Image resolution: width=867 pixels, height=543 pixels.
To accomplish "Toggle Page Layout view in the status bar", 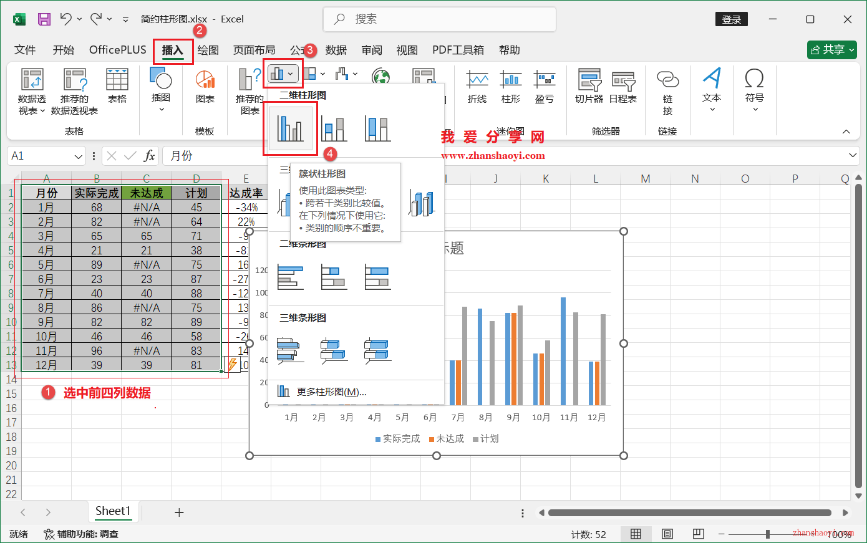I will (x=667, y=534).
